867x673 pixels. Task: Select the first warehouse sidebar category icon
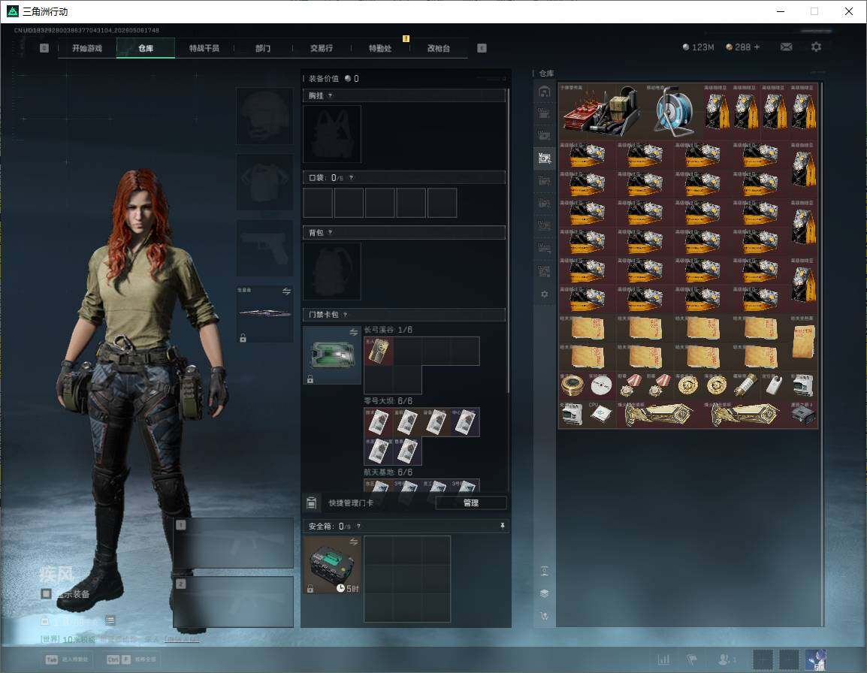tap(544, 92)
